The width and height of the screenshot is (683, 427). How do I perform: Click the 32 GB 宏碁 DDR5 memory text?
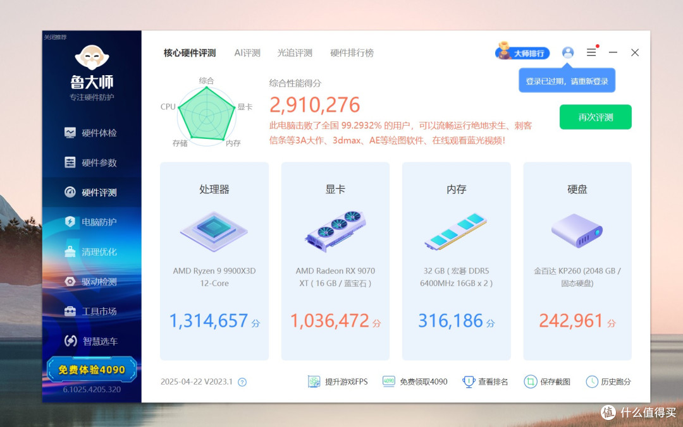(457, 277)
